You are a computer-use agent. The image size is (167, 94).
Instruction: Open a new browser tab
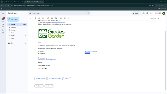[x=46, y=2]
